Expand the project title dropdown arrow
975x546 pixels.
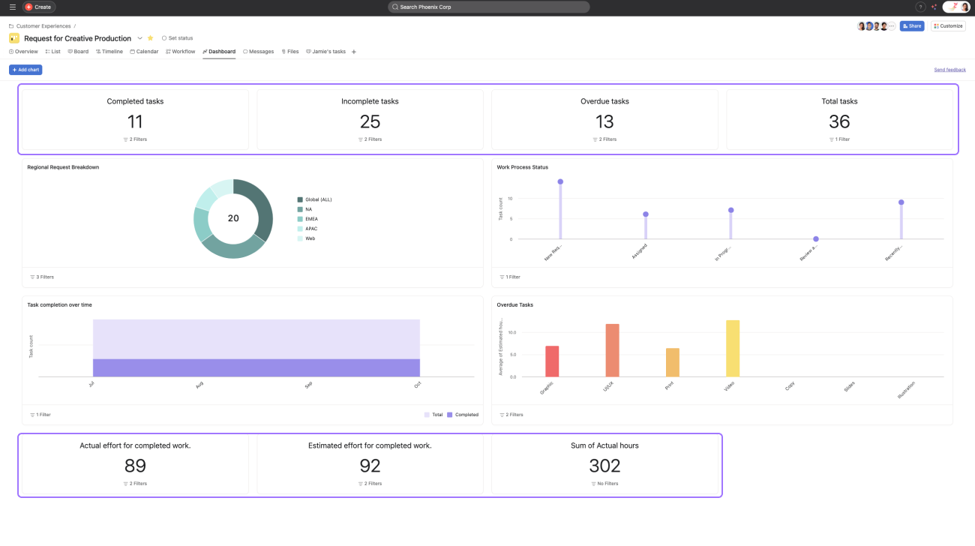click(139, 38)
